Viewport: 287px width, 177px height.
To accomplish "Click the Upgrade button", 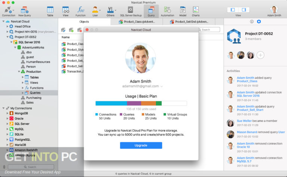I will click(141, 145).
